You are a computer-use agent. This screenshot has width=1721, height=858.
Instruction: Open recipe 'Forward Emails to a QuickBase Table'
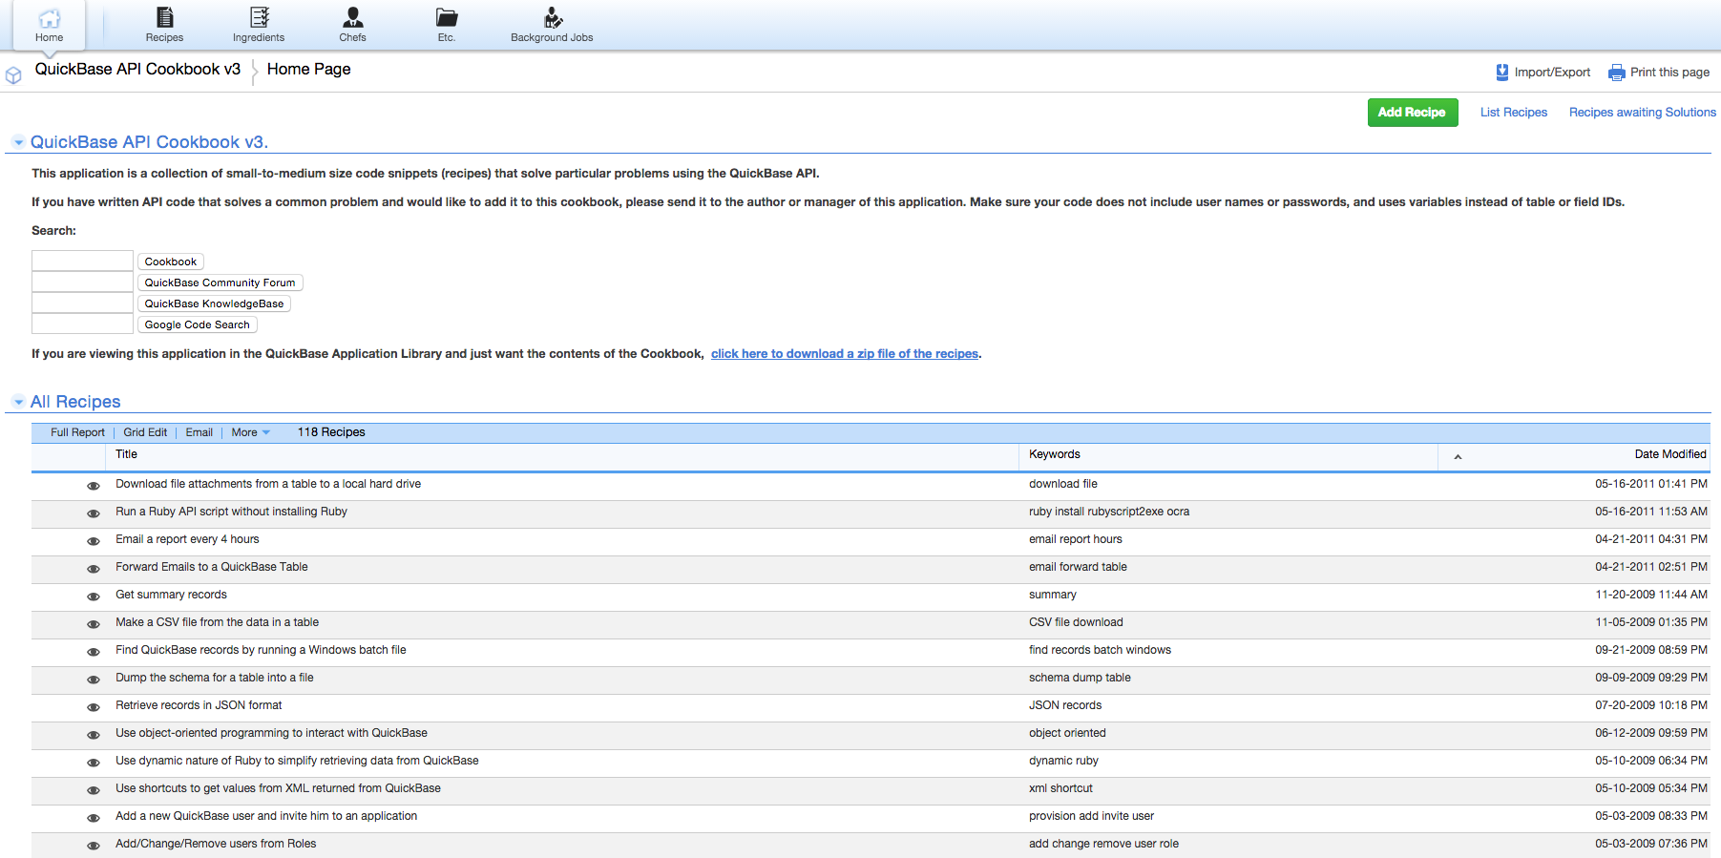pyautogui.click(x=212, y=567)
